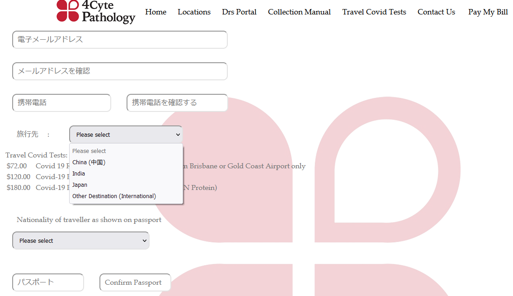Viewport: 513px width, 296px height.
Task: Focus the 携帯電話を確認する confirm mobile field
Action: point(177,103)
